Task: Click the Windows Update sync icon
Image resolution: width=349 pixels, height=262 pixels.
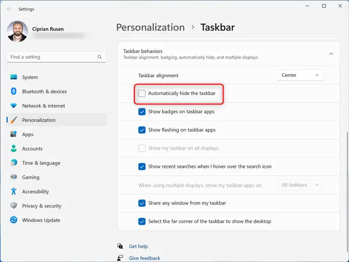Action: 13,220
